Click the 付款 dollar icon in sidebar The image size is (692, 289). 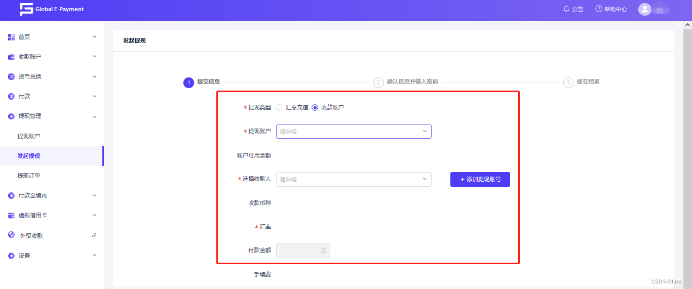(11, 96)
